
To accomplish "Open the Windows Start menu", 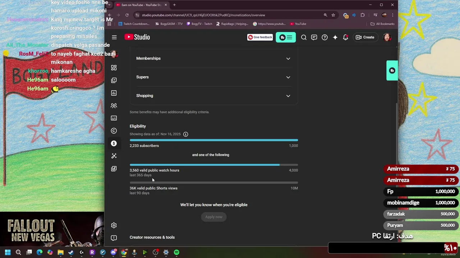I will point(8,252).
